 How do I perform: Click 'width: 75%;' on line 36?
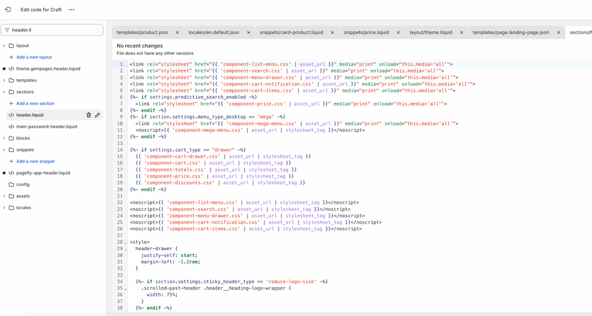coord(162,295)
